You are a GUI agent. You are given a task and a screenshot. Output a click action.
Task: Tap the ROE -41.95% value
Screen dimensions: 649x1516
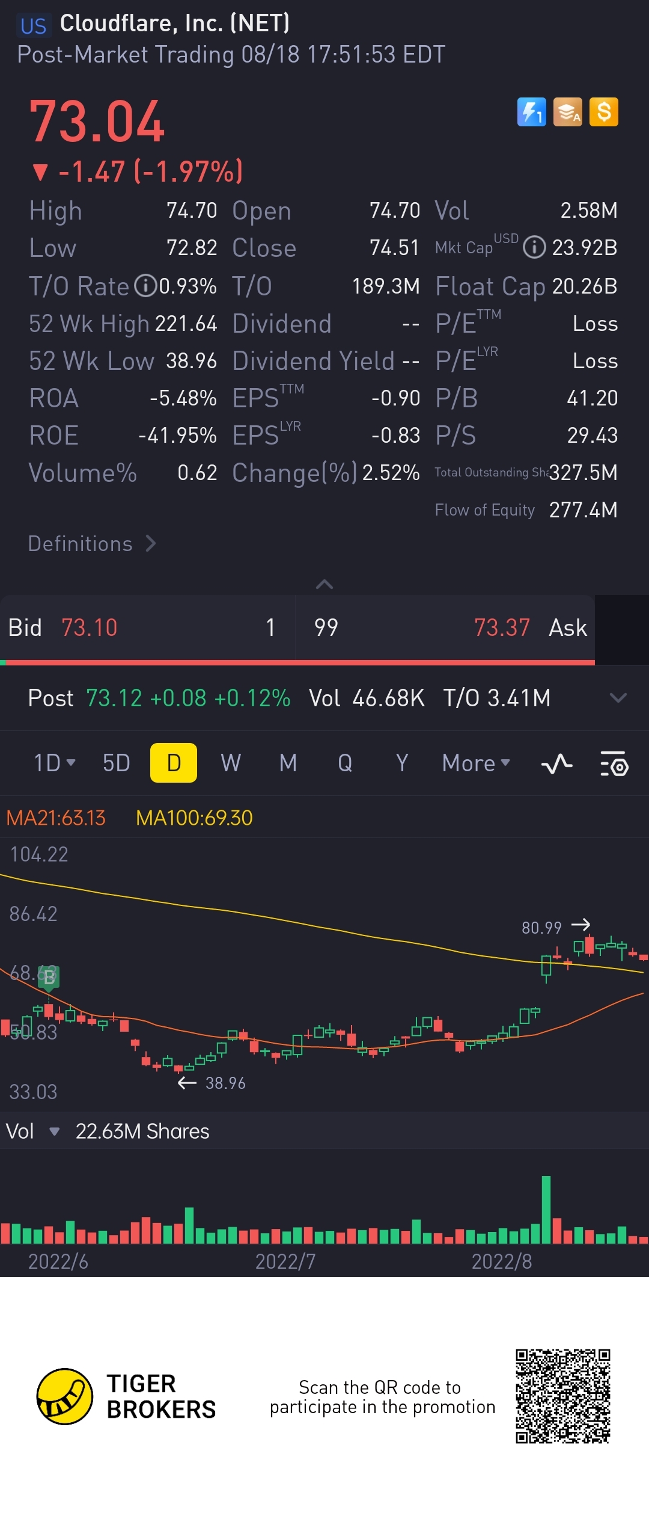coord(178,436)
